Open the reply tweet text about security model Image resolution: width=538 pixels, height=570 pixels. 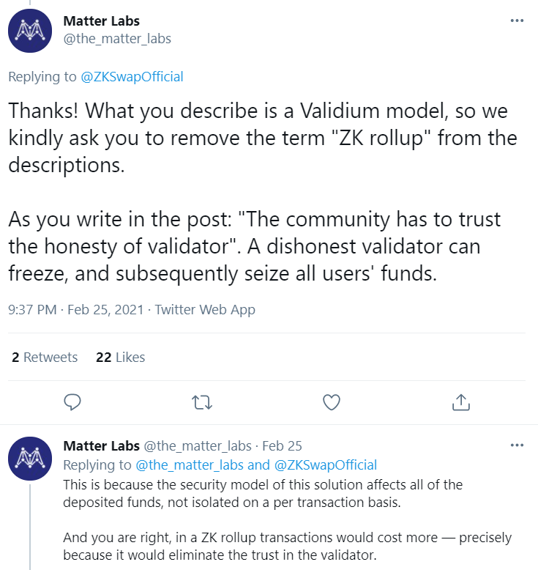(287, 520)
